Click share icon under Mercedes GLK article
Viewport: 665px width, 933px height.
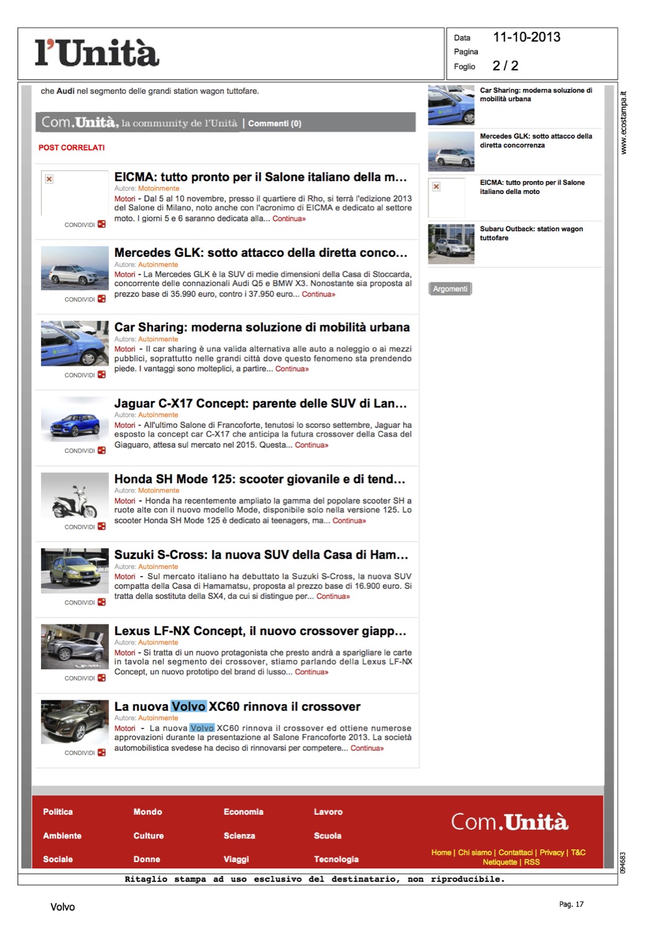[101, 299]
